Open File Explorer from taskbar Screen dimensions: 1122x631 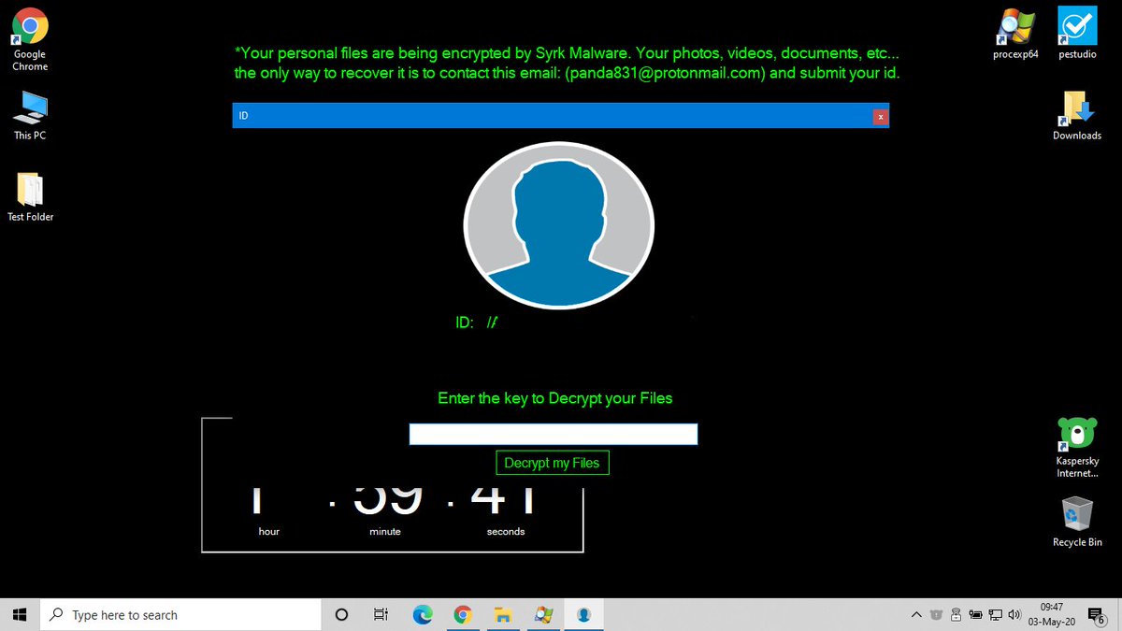[x=503, y=614]
